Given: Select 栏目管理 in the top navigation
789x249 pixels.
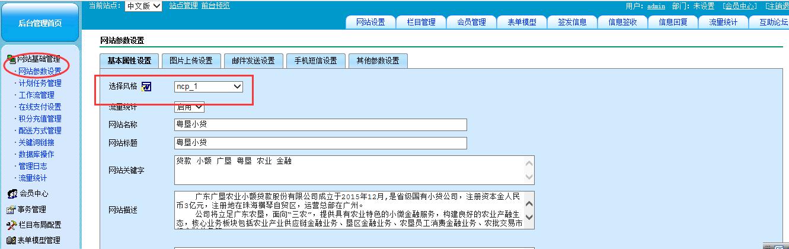Looking at the screenshot, I should [x=421, y=23].
